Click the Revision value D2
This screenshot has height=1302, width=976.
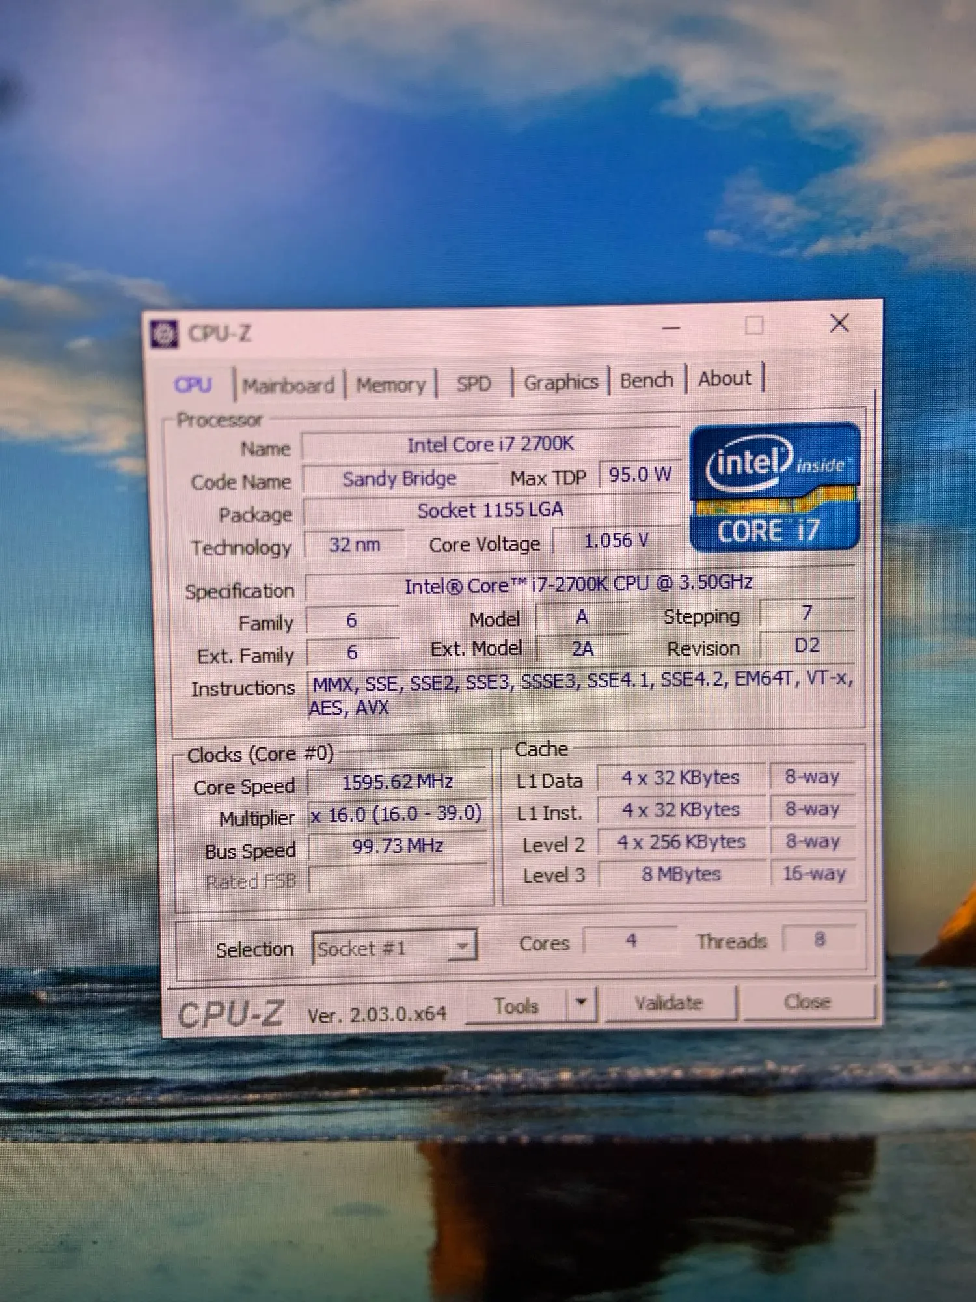[x=807, y=646]
